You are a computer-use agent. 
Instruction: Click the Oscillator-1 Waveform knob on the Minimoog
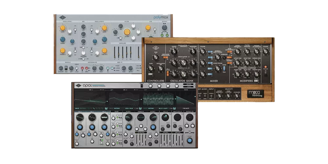tap(193, 51)
